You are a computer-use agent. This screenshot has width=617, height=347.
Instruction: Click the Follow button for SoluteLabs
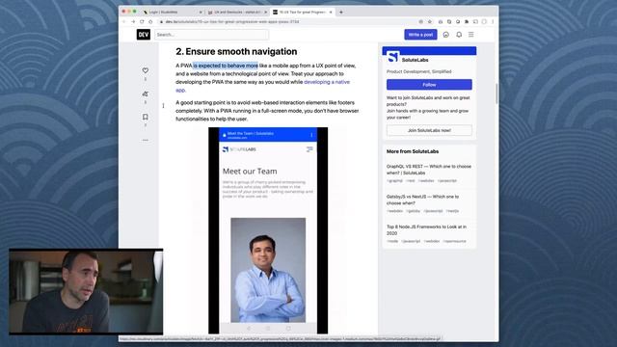coord(429,85)
